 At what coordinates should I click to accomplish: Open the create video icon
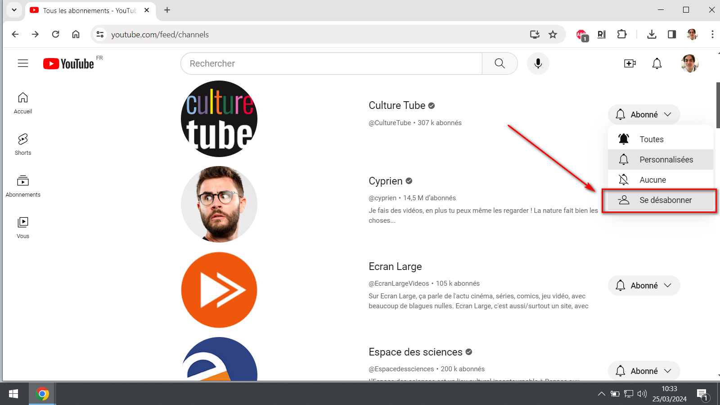(630, 63)
